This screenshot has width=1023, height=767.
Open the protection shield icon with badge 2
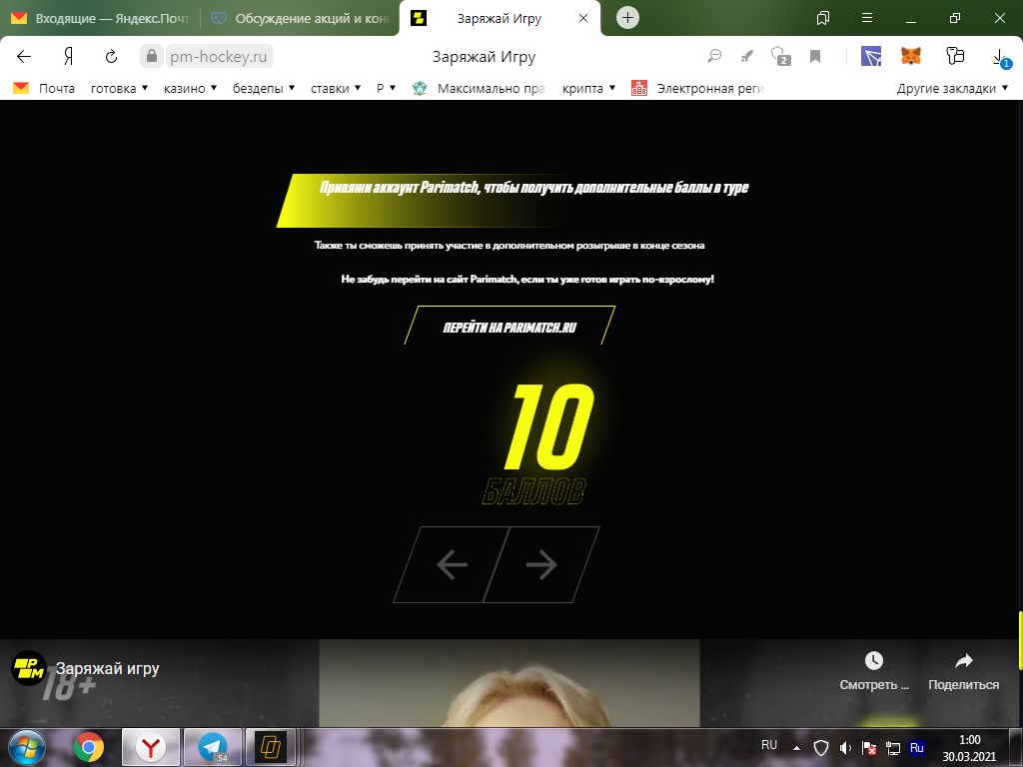coord(780,56)
